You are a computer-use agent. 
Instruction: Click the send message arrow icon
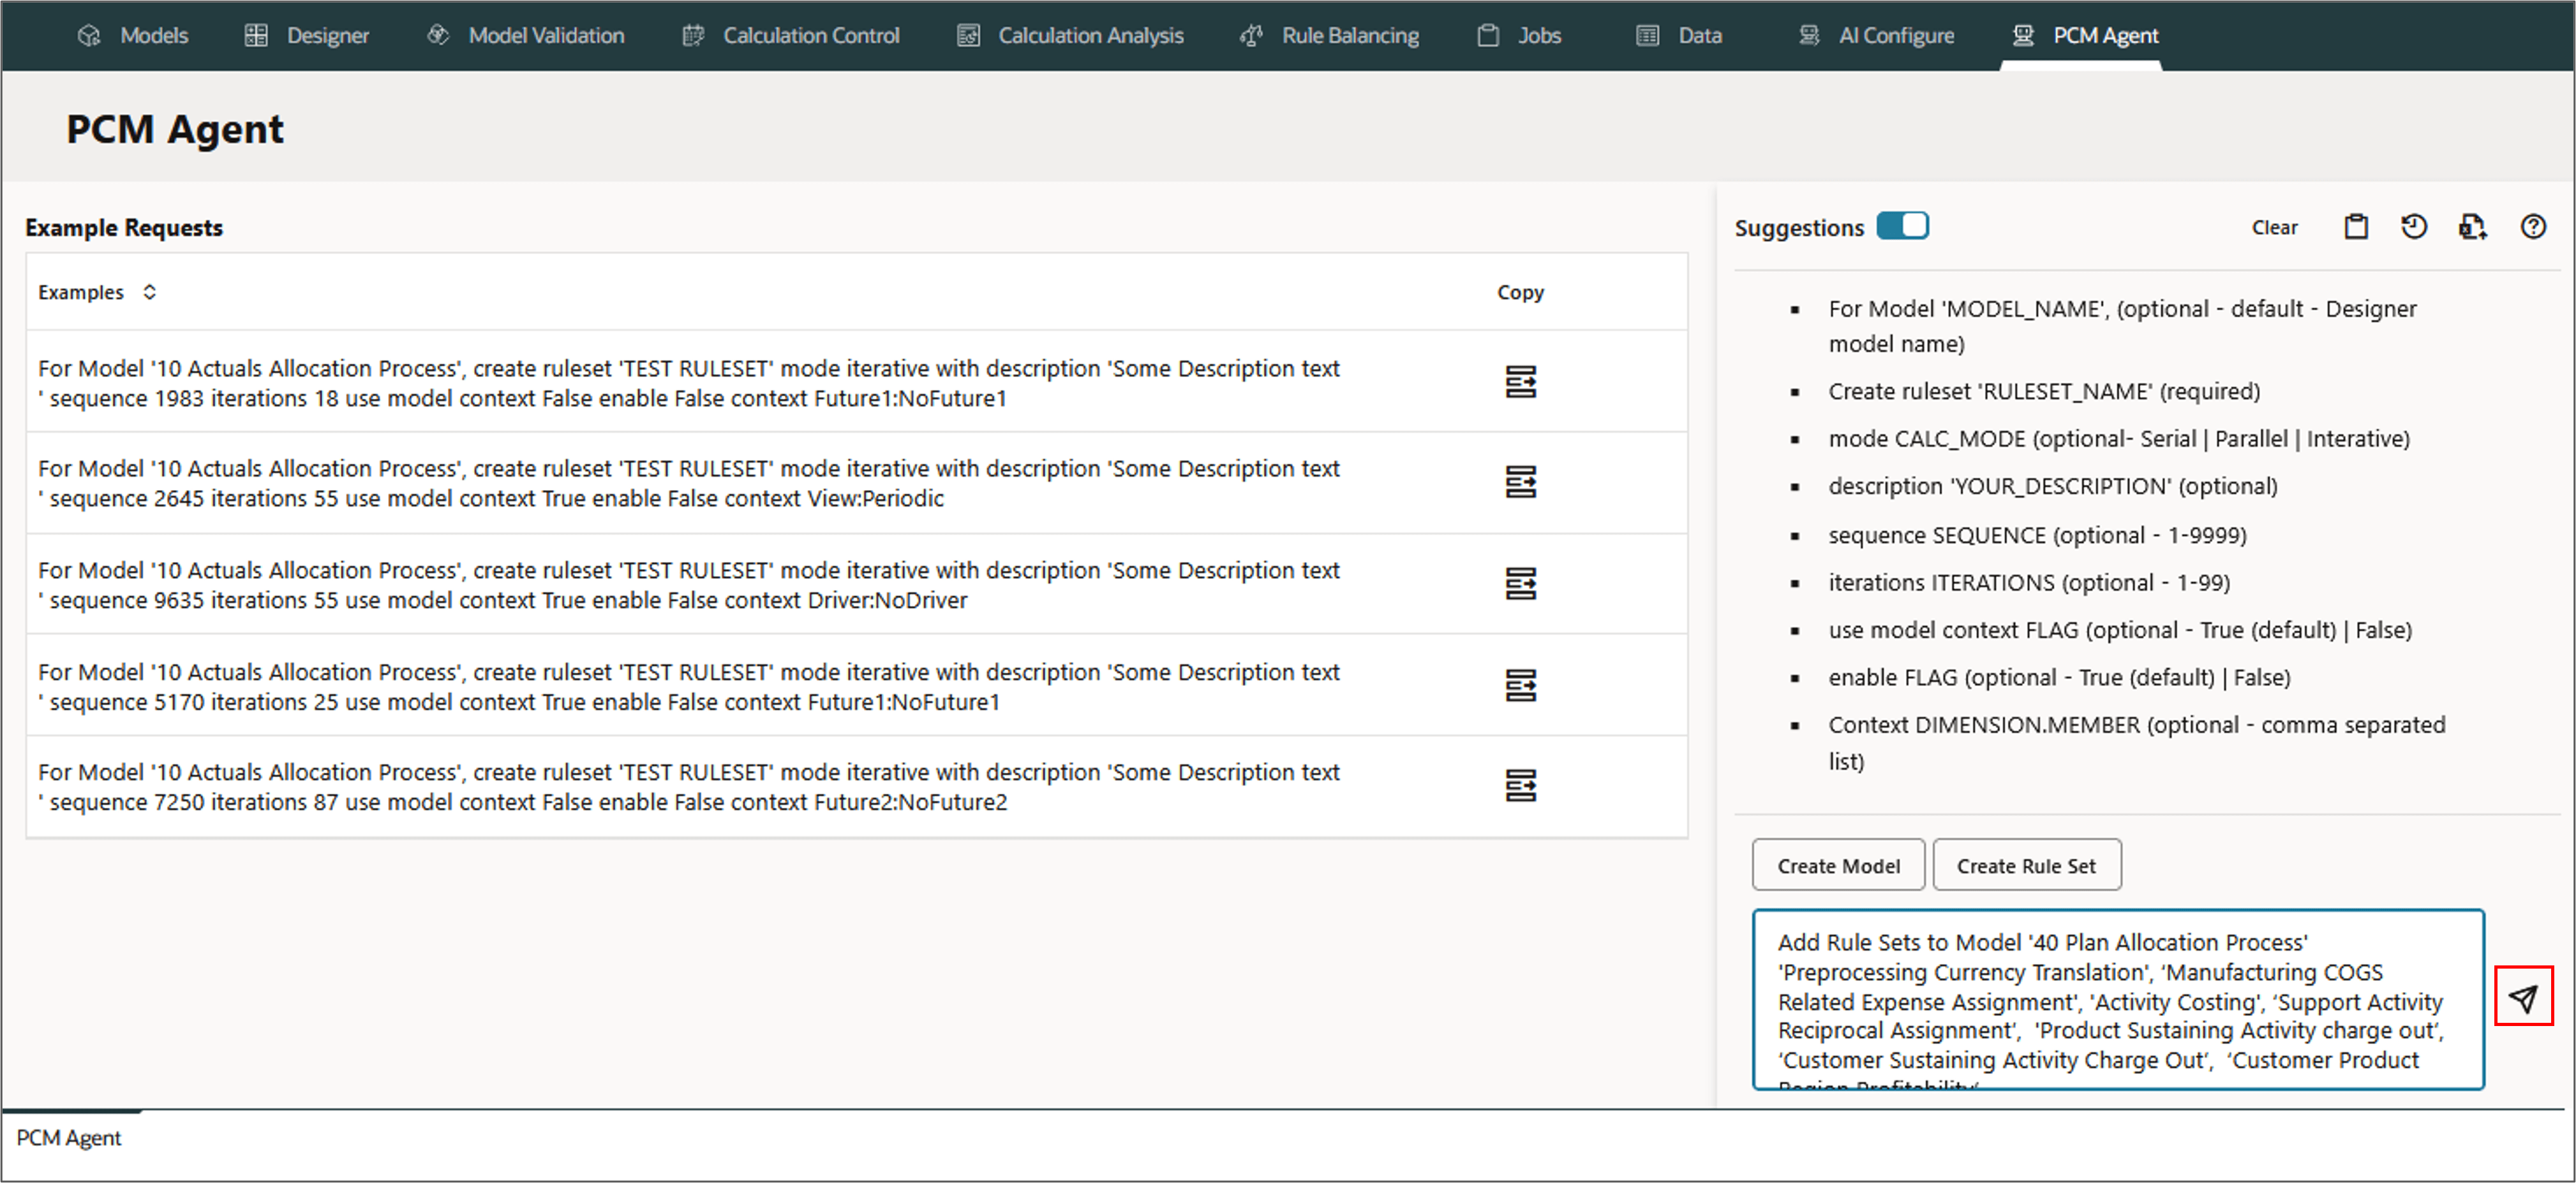coord(2522,997)
